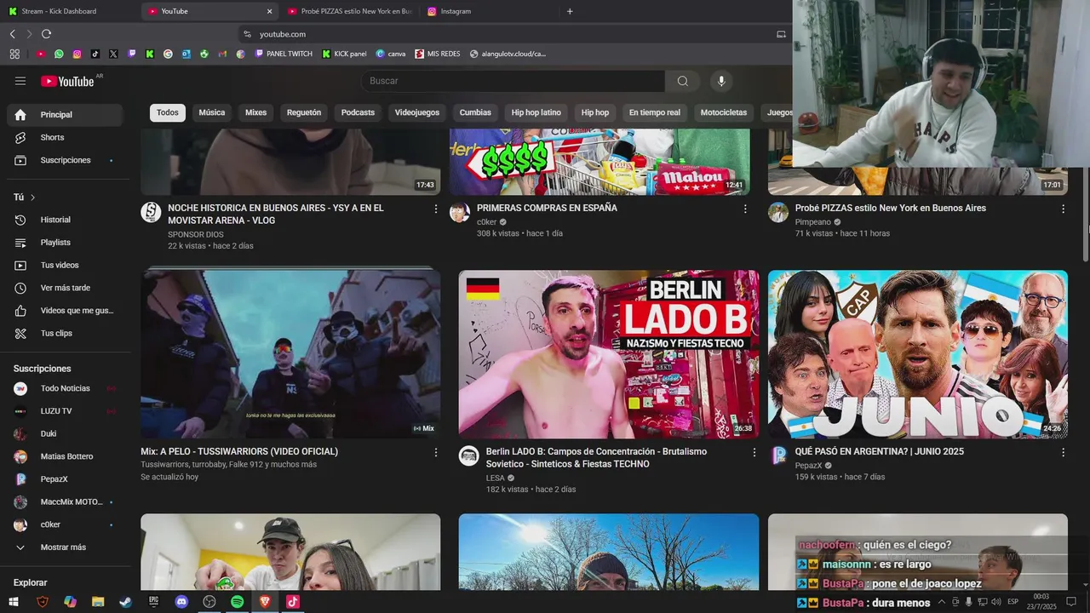Open WhatsApp bookmark icon
The image size is (1090, 613).
[x=59, y=54]
